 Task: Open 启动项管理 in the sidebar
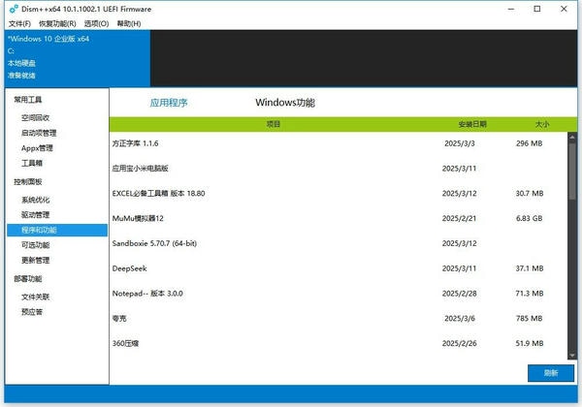tap(39, 133)
